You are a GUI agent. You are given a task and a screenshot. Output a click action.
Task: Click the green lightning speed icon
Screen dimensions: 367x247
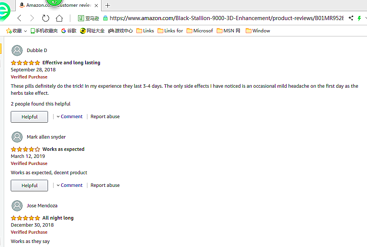(359, 18)
